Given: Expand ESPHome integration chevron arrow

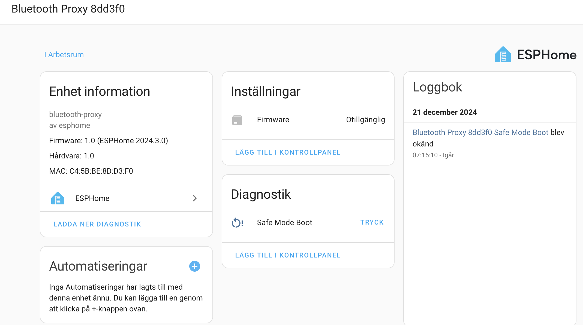Looking at the screenshot, I should 195,198.
